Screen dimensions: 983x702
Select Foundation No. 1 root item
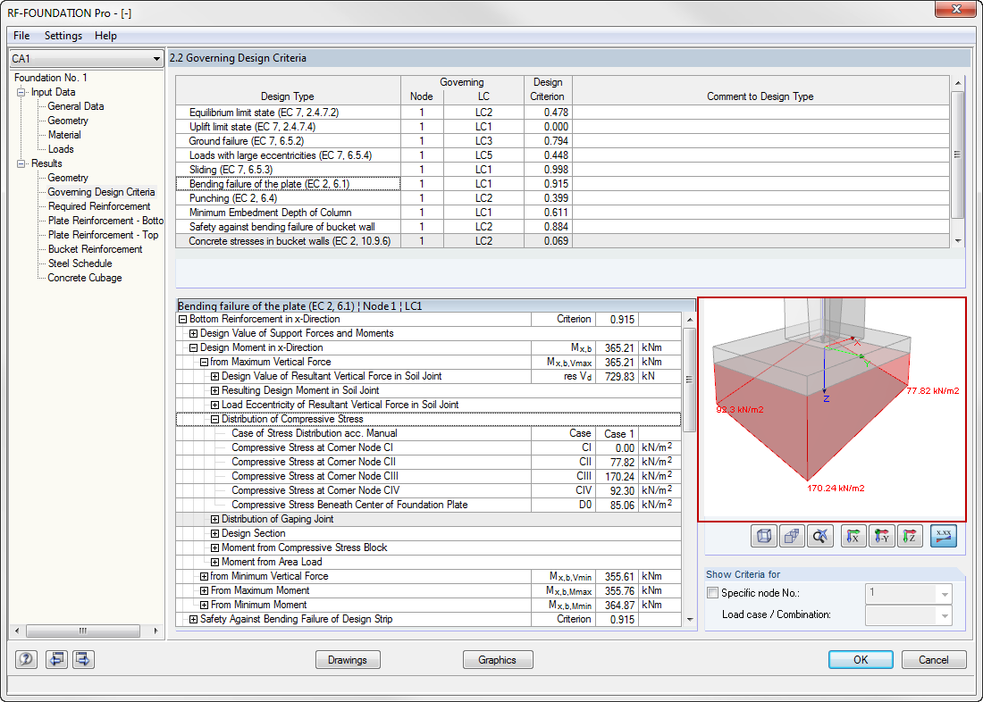click(x=51, y=78)
